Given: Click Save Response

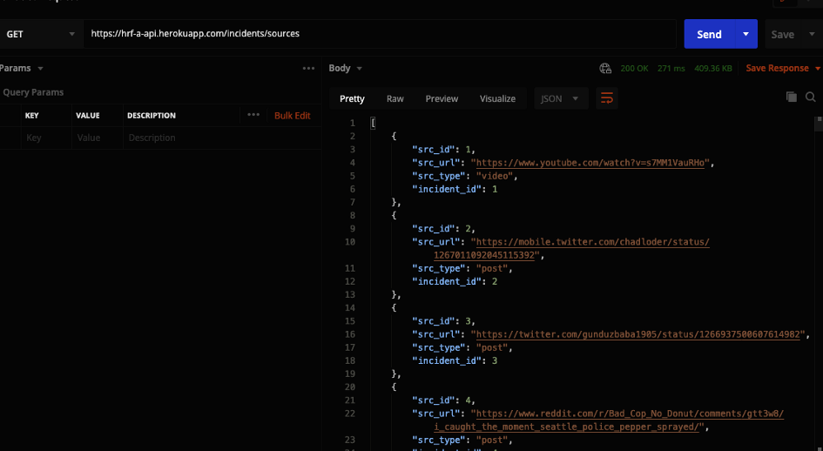Looking at the screenshot, I should pos(777,68).
